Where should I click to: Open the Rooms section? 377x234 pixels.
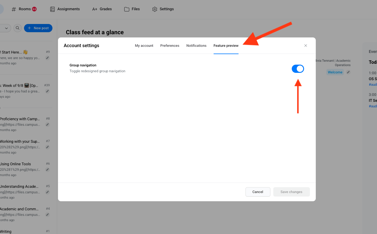tap(24, 9)
